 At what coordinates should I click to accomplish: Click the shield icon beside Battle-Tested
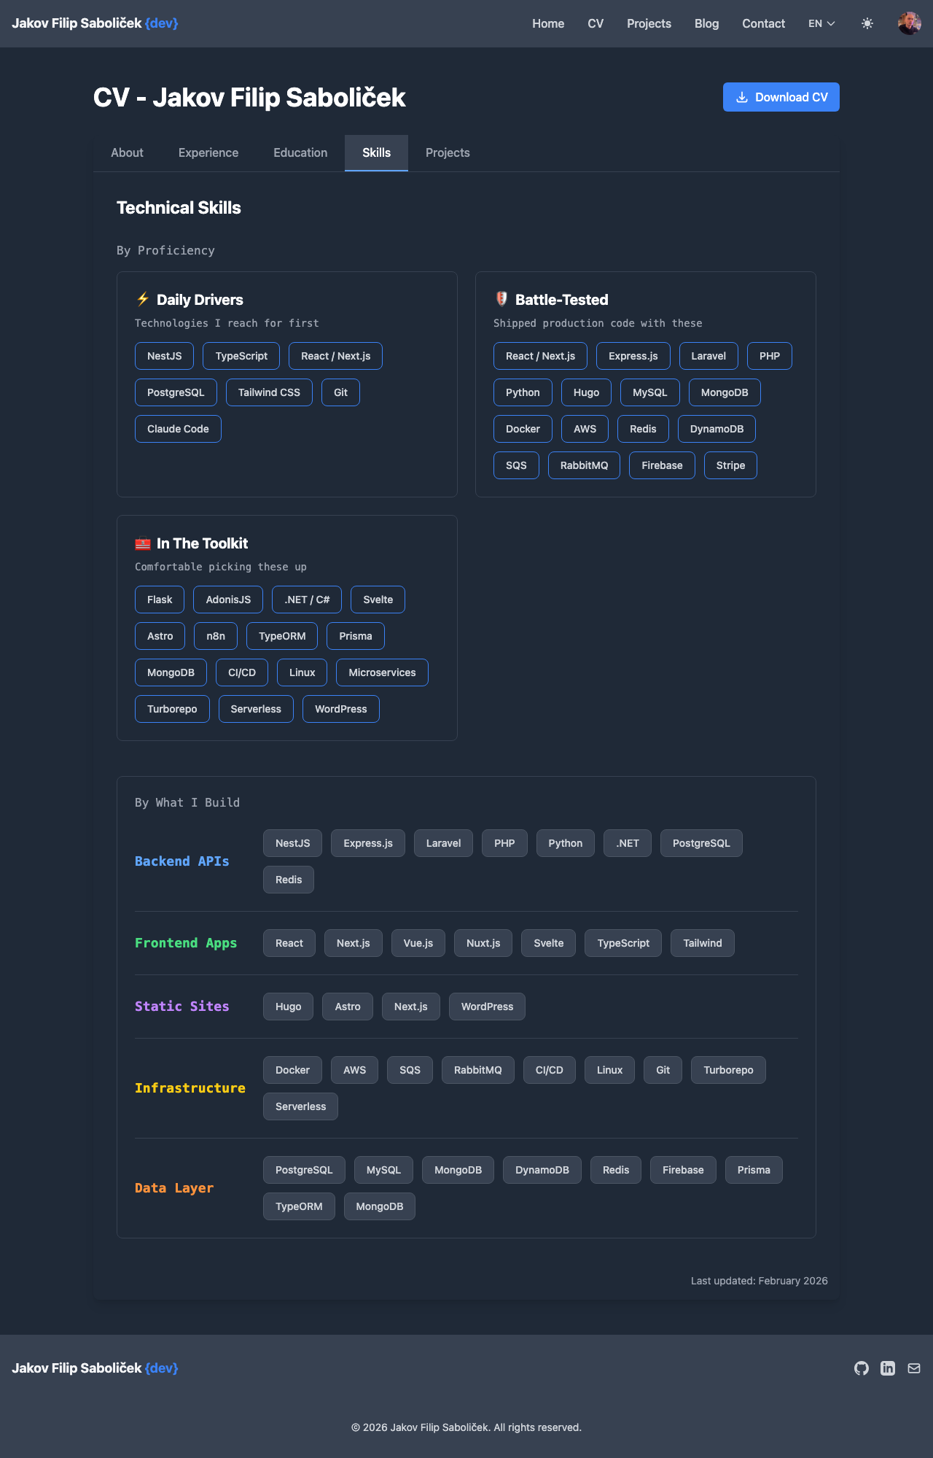(501, 299)
